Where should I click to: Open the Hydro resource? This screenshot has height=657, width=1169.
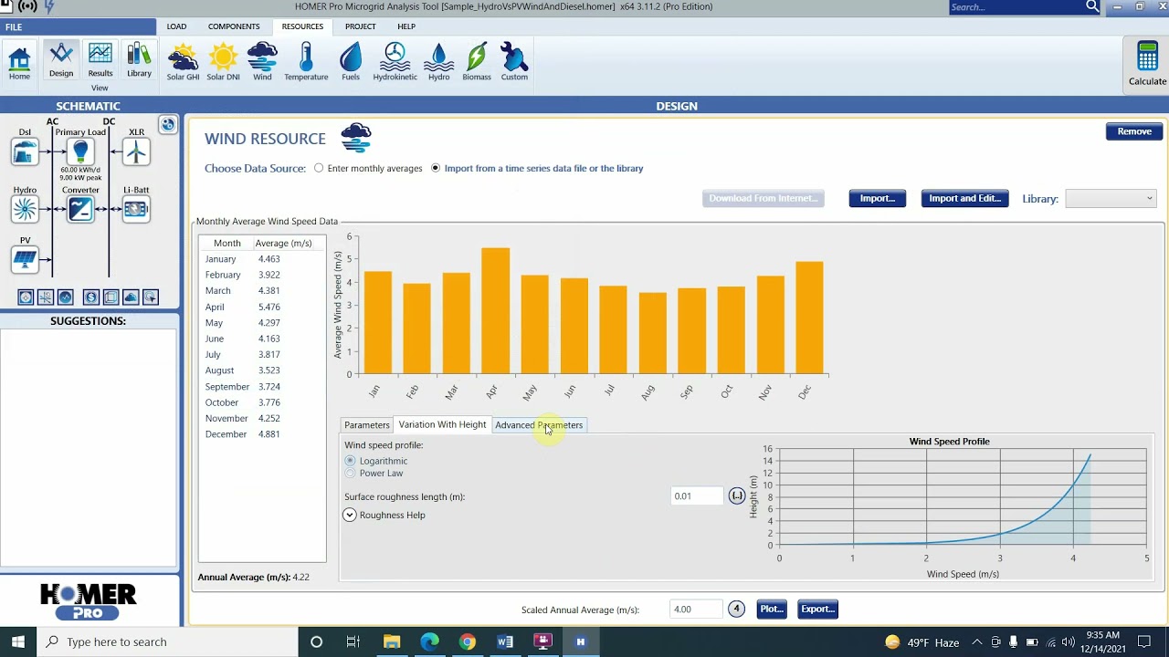tap(439, 62)
